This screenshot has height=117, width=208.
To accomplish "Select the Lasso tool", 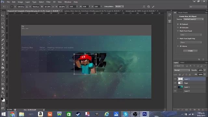I will click(3, 24).
